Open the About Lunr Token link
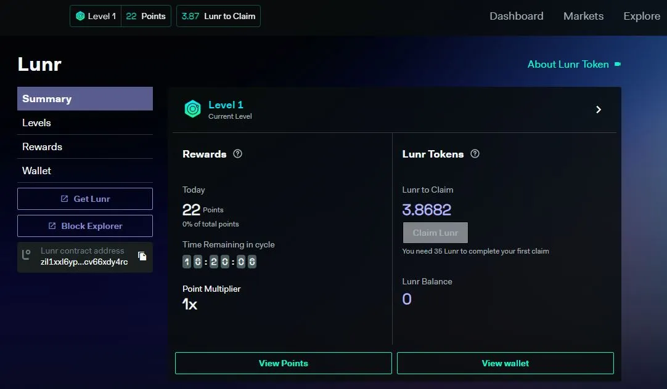The image size is (667, 389). click(568, 64)
